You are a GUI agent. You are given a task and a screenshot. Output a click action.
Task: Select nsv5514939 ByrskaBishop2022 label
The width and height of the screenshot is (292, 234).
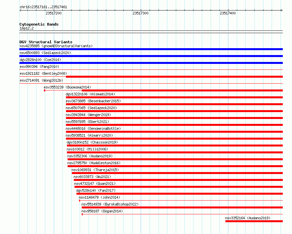[110, 204]
